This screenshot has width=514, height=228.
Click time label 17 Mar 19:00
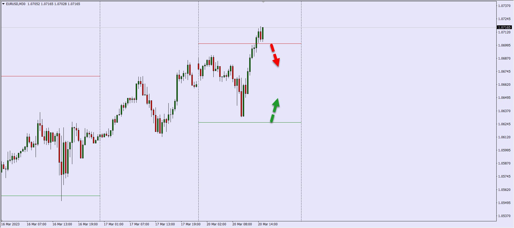click(191, 224)
